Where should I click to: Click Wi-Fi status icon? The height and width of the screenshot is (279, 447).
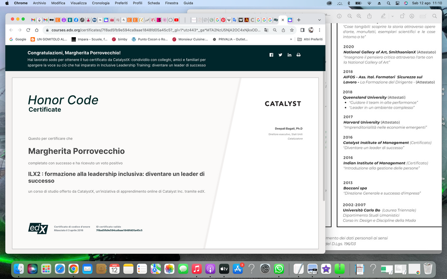369,3
